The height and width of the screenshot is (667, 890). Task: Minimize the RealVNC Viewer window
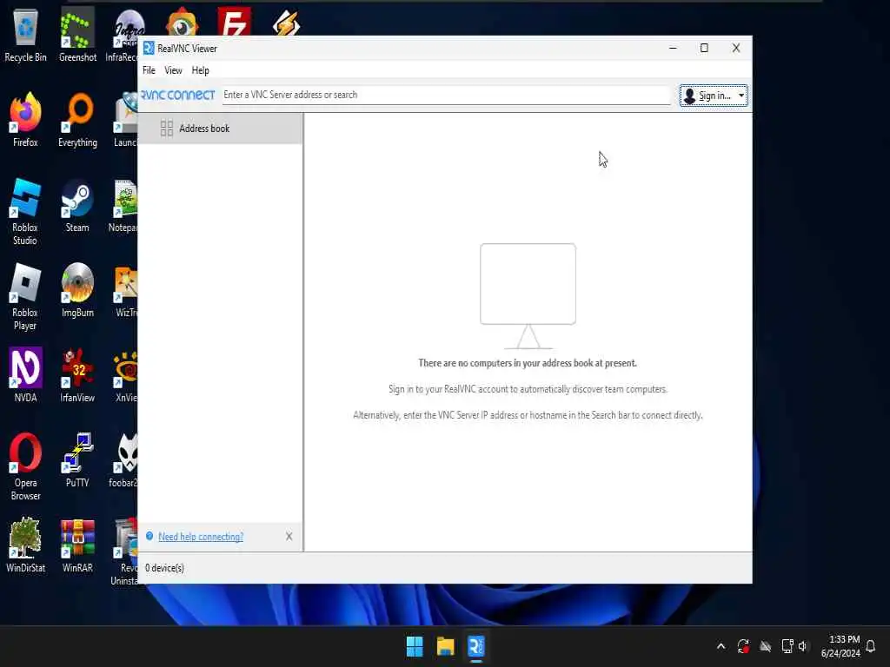[x=674, y=49]
